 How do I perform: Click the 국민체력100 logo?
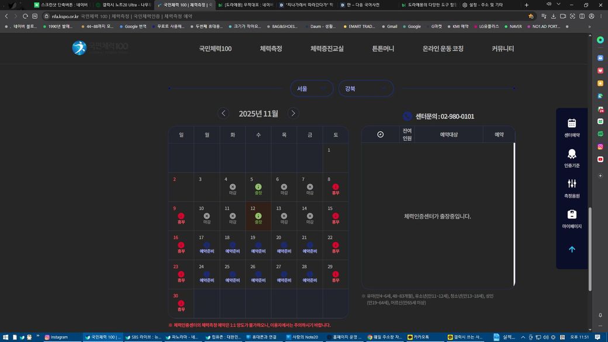click(x=100, y=48)
